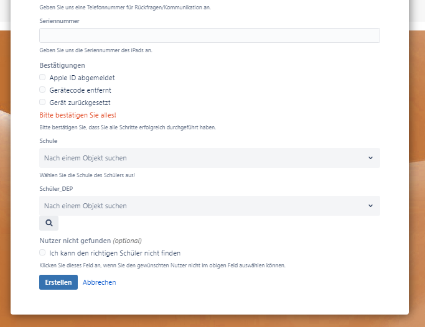Viewport: 425px width, 327px height.
Task: Check 'Ich kann den richtigen Schüler nicht finden'
Action: click(x=42, y=252)
